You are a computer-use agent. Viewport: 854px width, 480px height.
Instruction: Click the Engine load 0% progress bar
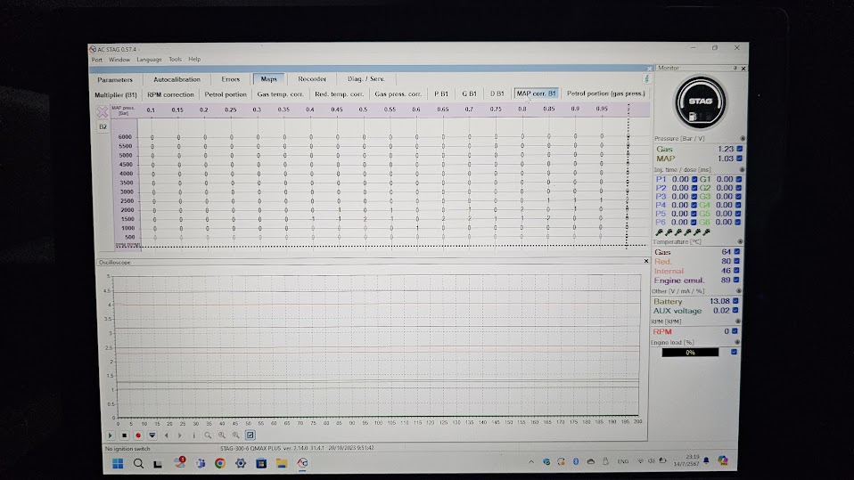[690, 353]
